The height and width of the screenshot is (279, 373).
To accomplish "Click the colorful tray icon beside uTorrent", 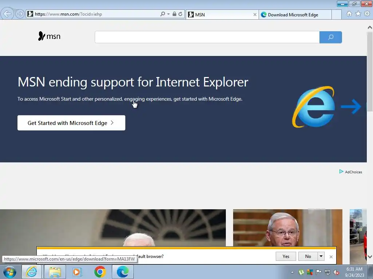I will tap(310, 272).
